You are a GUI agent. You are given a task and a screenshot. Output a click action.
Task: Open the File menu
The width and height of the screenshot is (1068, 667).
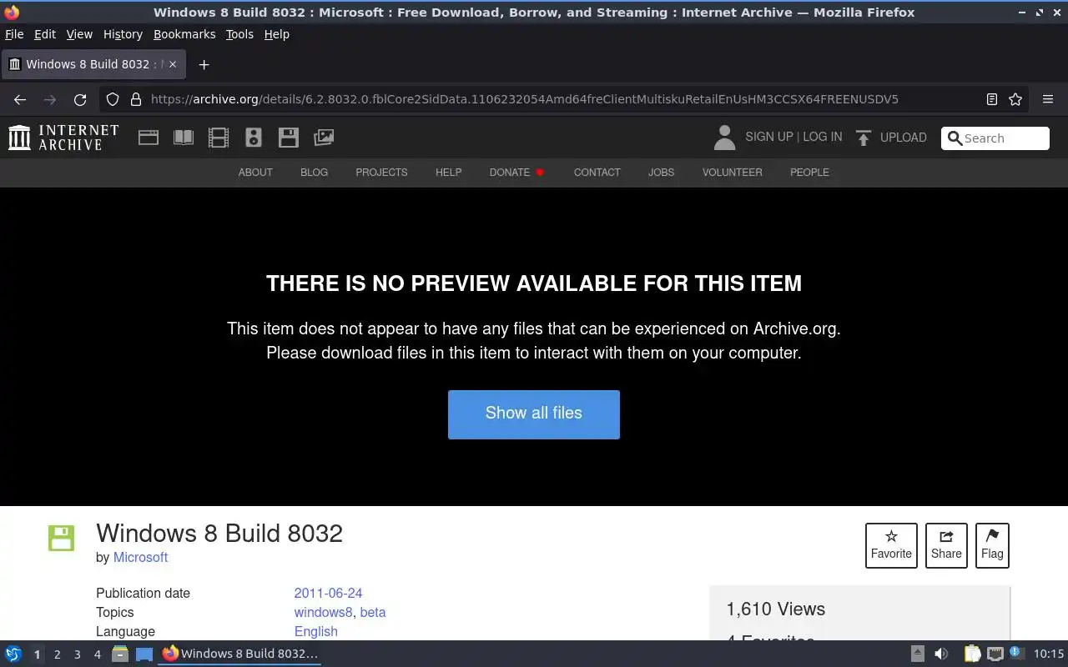coord(14,34)
